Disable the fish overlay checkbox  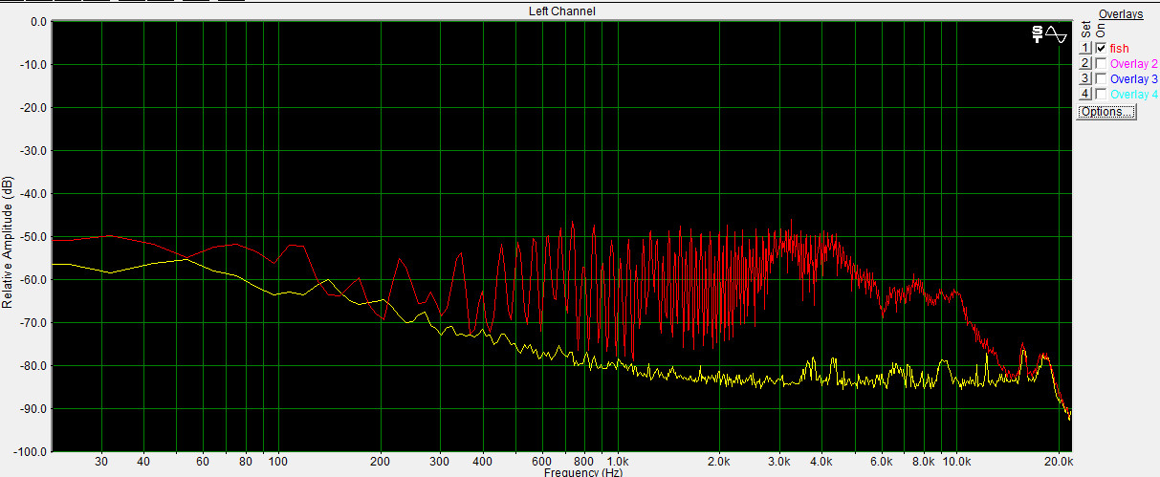[x=1101, y=48]
